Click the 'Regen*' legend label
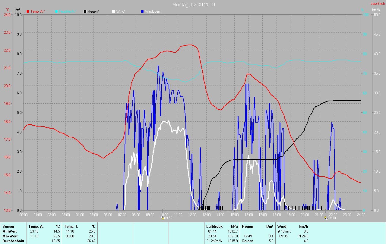 (x=93, y=11)
